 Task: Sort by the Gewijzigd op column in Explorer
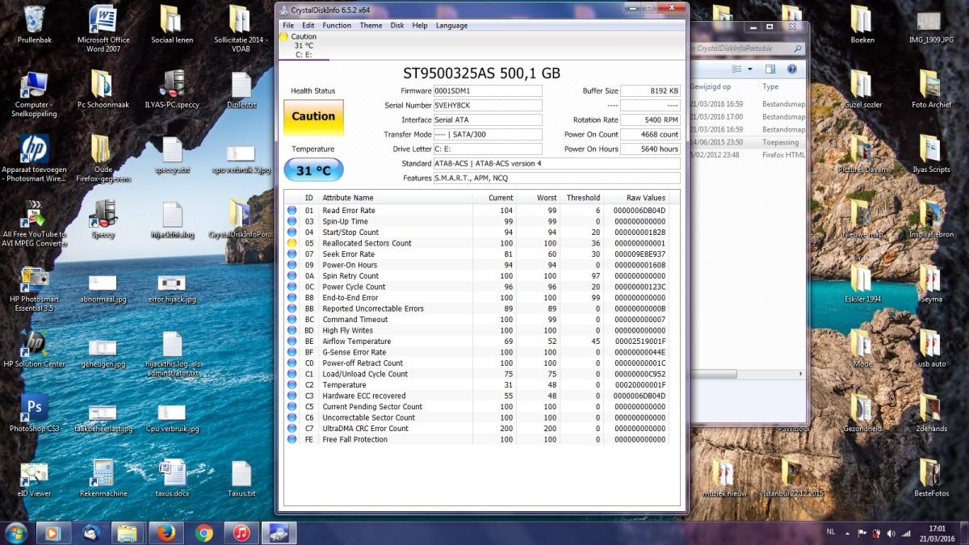[x=711, y=86]
